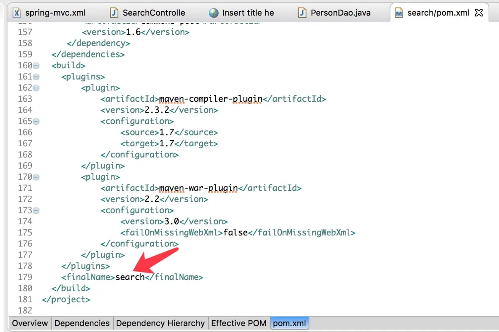The width and height of the screenshot is (499, 332).
Task: Collapse the configuration element at line 173
Action: tap(36, 210)
